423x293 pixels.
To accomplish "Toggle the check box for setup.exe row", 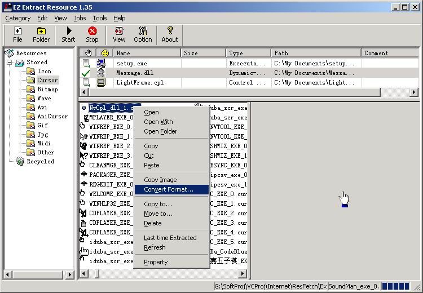I will tap(86, 64).
